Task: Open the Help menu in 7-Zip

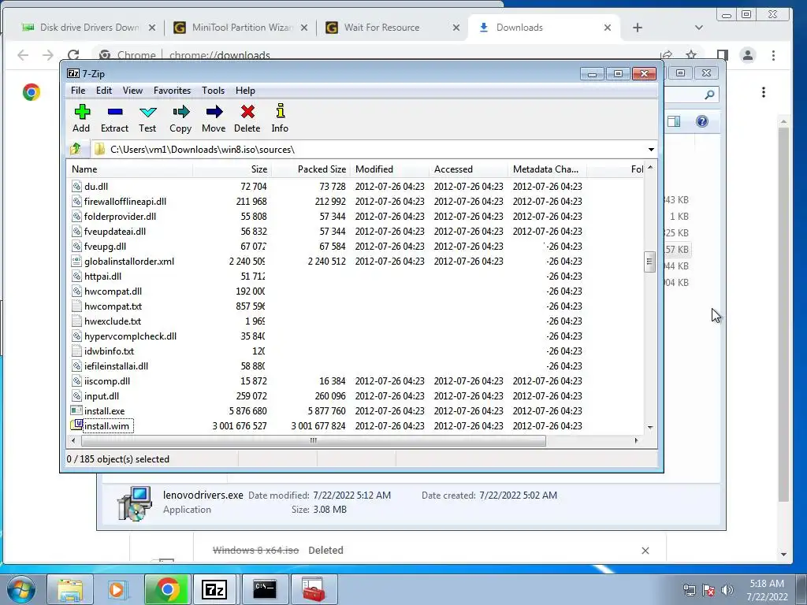Action: [246, 91]
